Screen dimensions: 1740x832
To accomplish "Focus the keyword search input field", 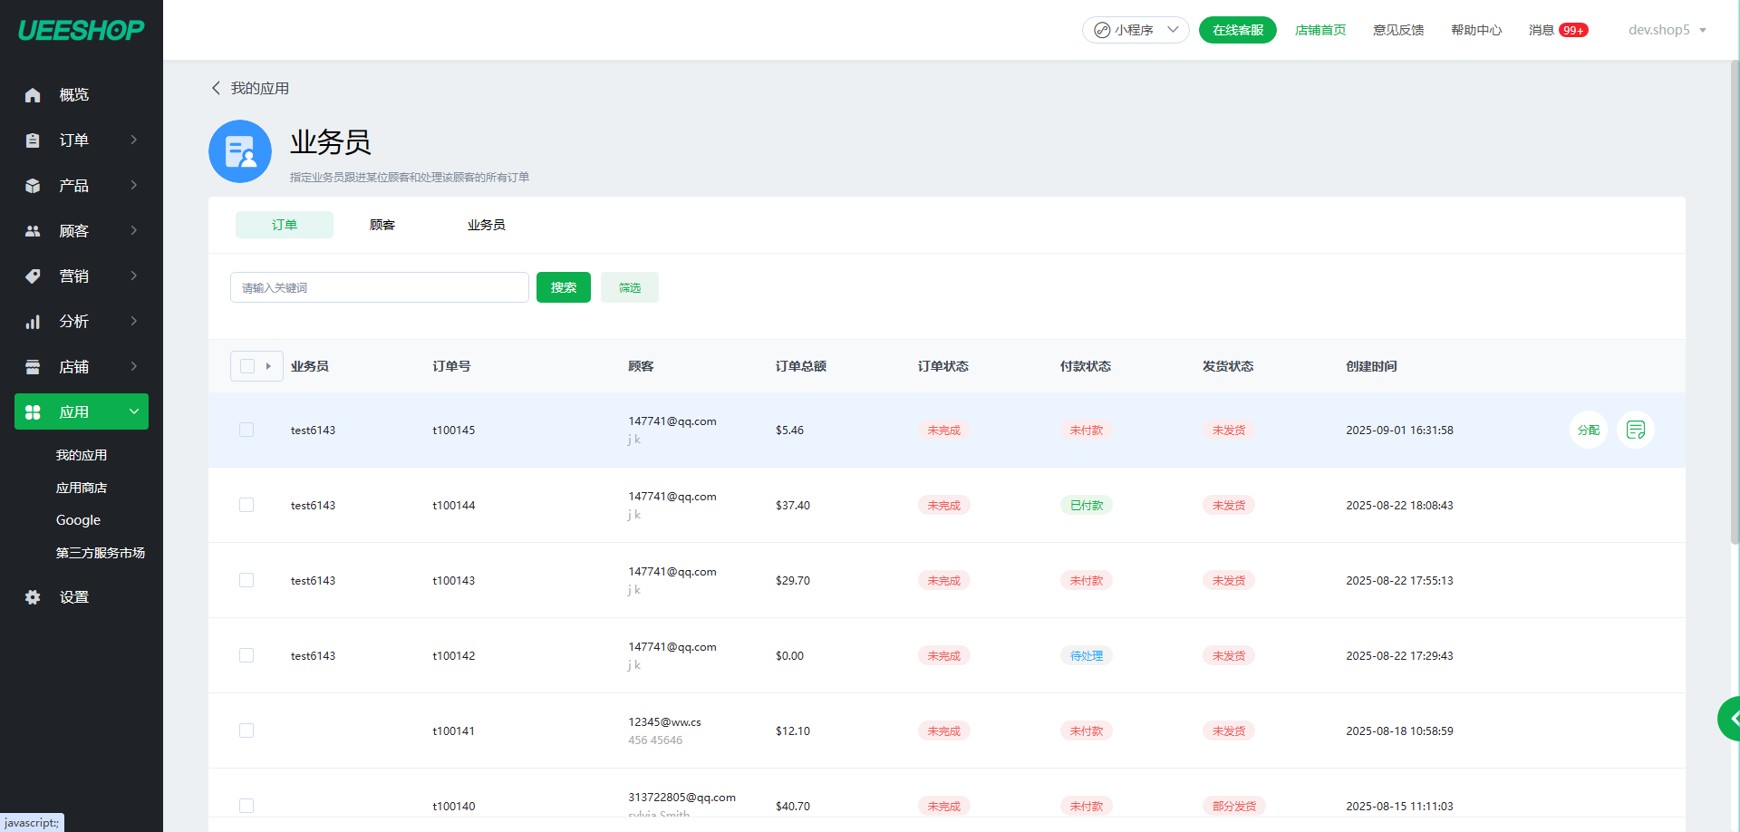I will (379, 287).
